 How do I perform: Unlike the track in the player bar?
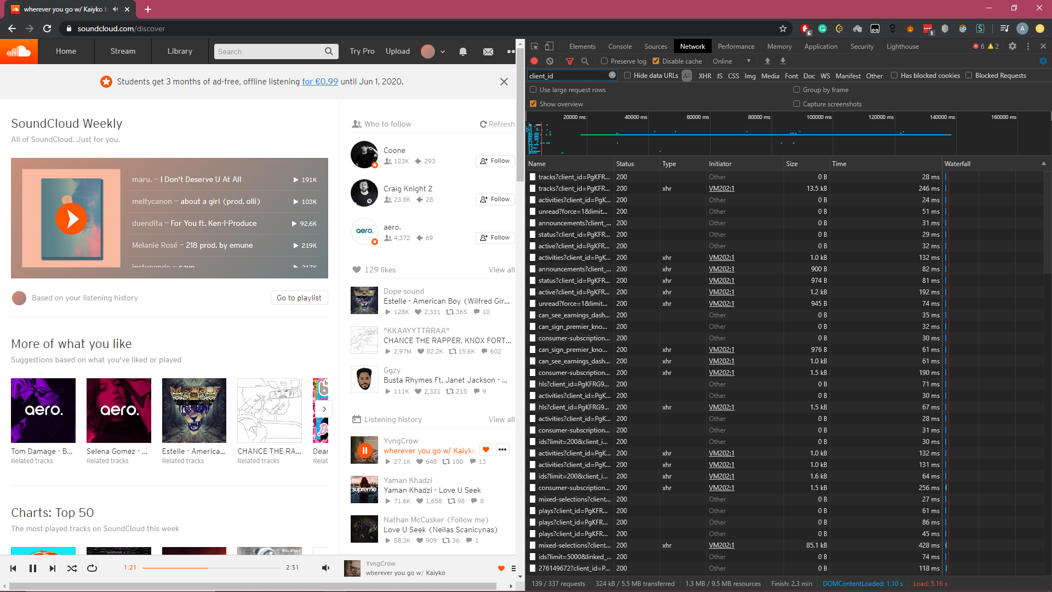[501, 568]
